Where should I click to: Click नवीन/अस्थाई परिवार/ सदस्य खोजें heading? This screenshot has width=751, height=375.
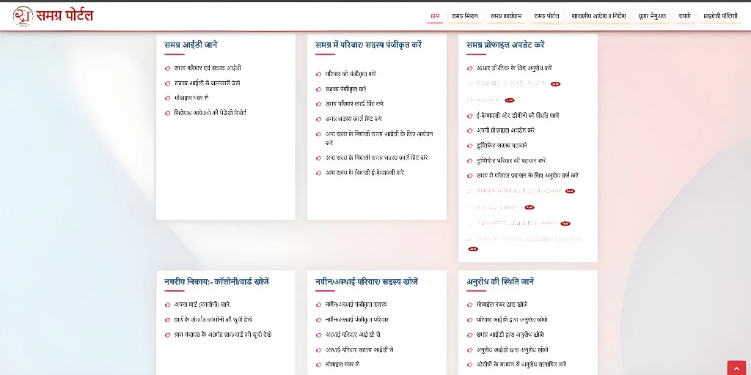367,282
